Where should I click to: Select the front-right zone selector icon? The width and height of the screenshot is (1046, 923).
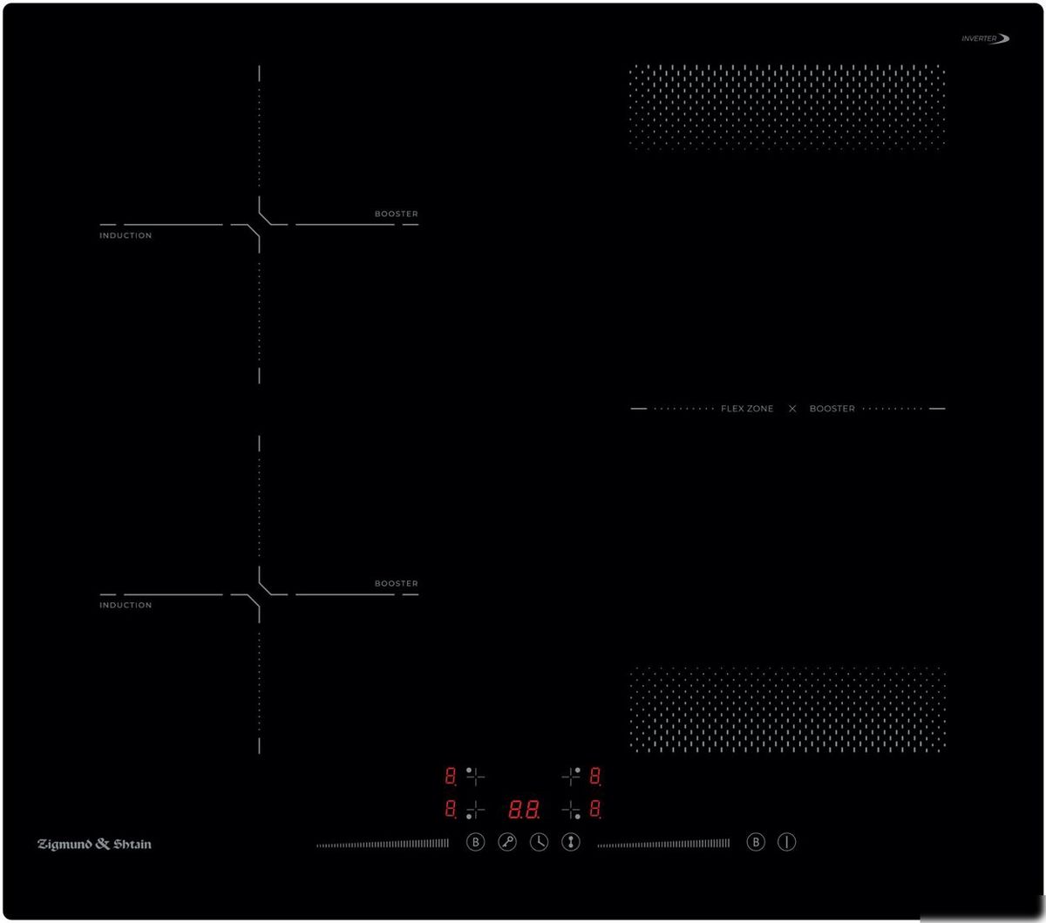coord(571,811)
